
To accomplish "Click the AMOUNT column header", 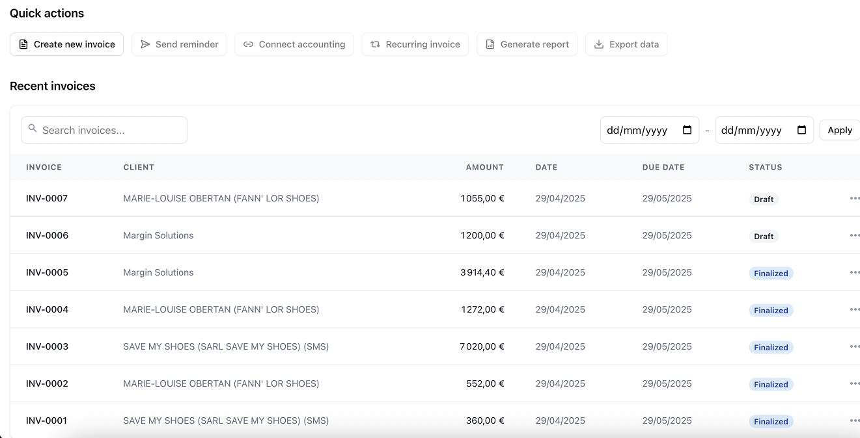I will click(x=485, y=167).
